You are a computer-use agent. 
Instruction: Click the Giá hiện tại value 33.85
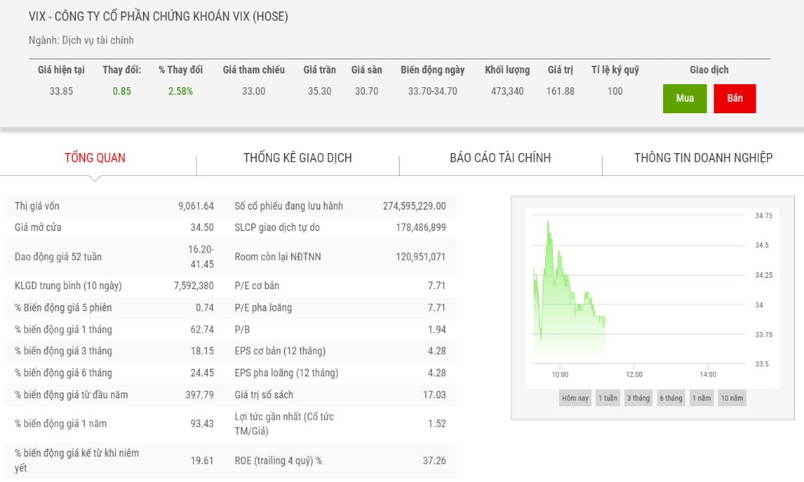(x=61, y=91)
